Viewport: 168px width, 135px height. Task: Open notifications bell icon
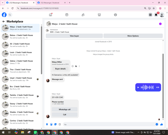click(x=156, y=15)
